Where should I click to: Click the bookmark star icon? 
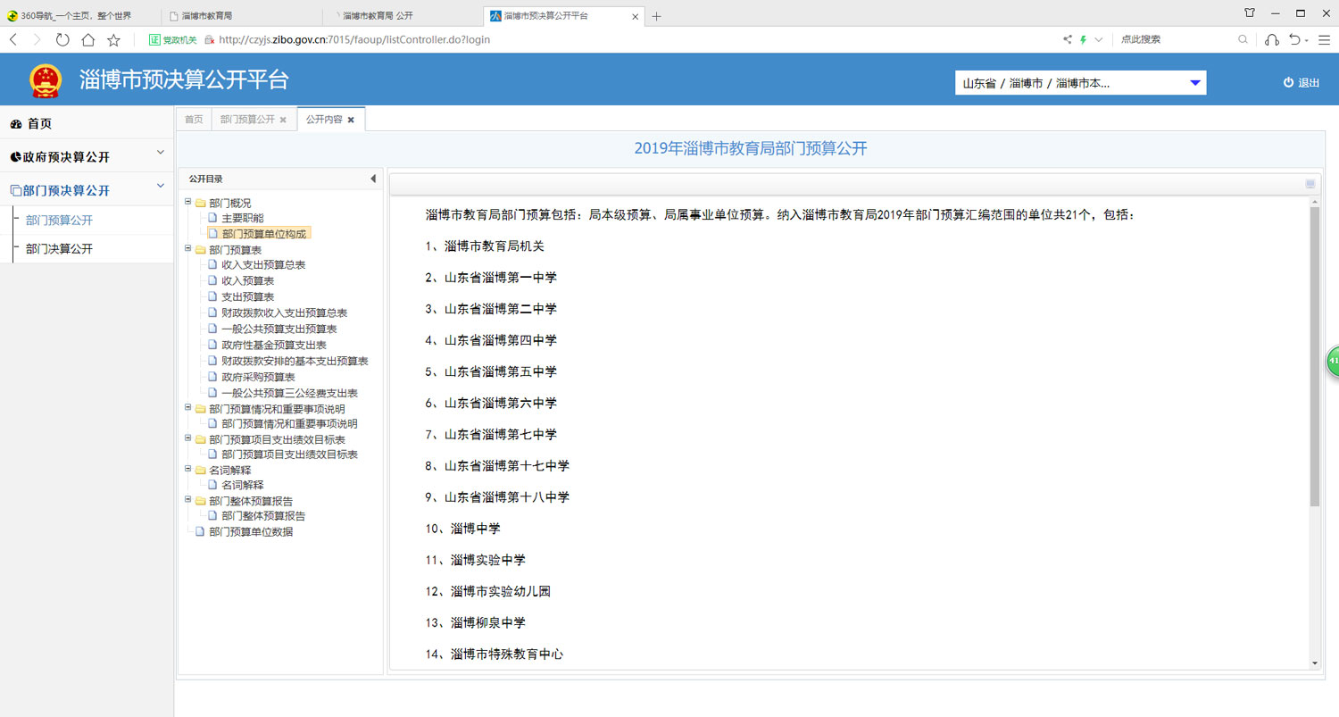(113, 39)
